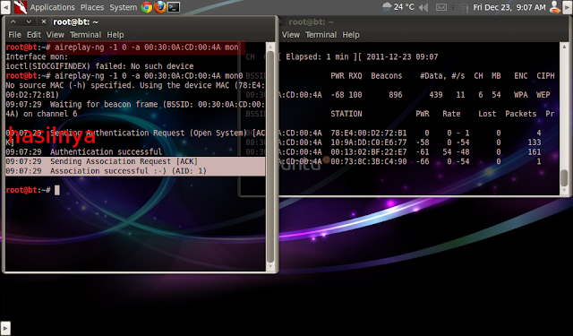Click the WPA encryption value
The height and width of the screenshot is (336, 573).
[521, 95]
